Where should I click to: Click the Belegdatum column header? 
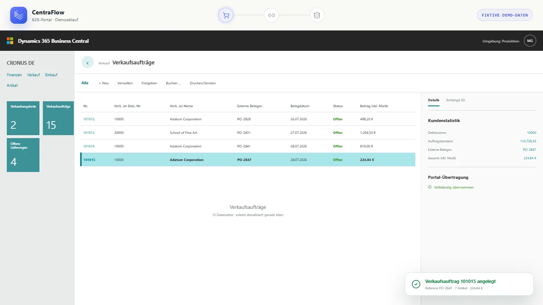(300, 106)
